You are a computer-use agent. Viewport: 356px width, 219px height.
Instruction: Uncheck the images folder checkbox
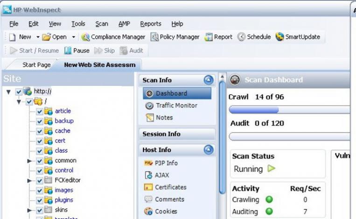pos(40,190)
